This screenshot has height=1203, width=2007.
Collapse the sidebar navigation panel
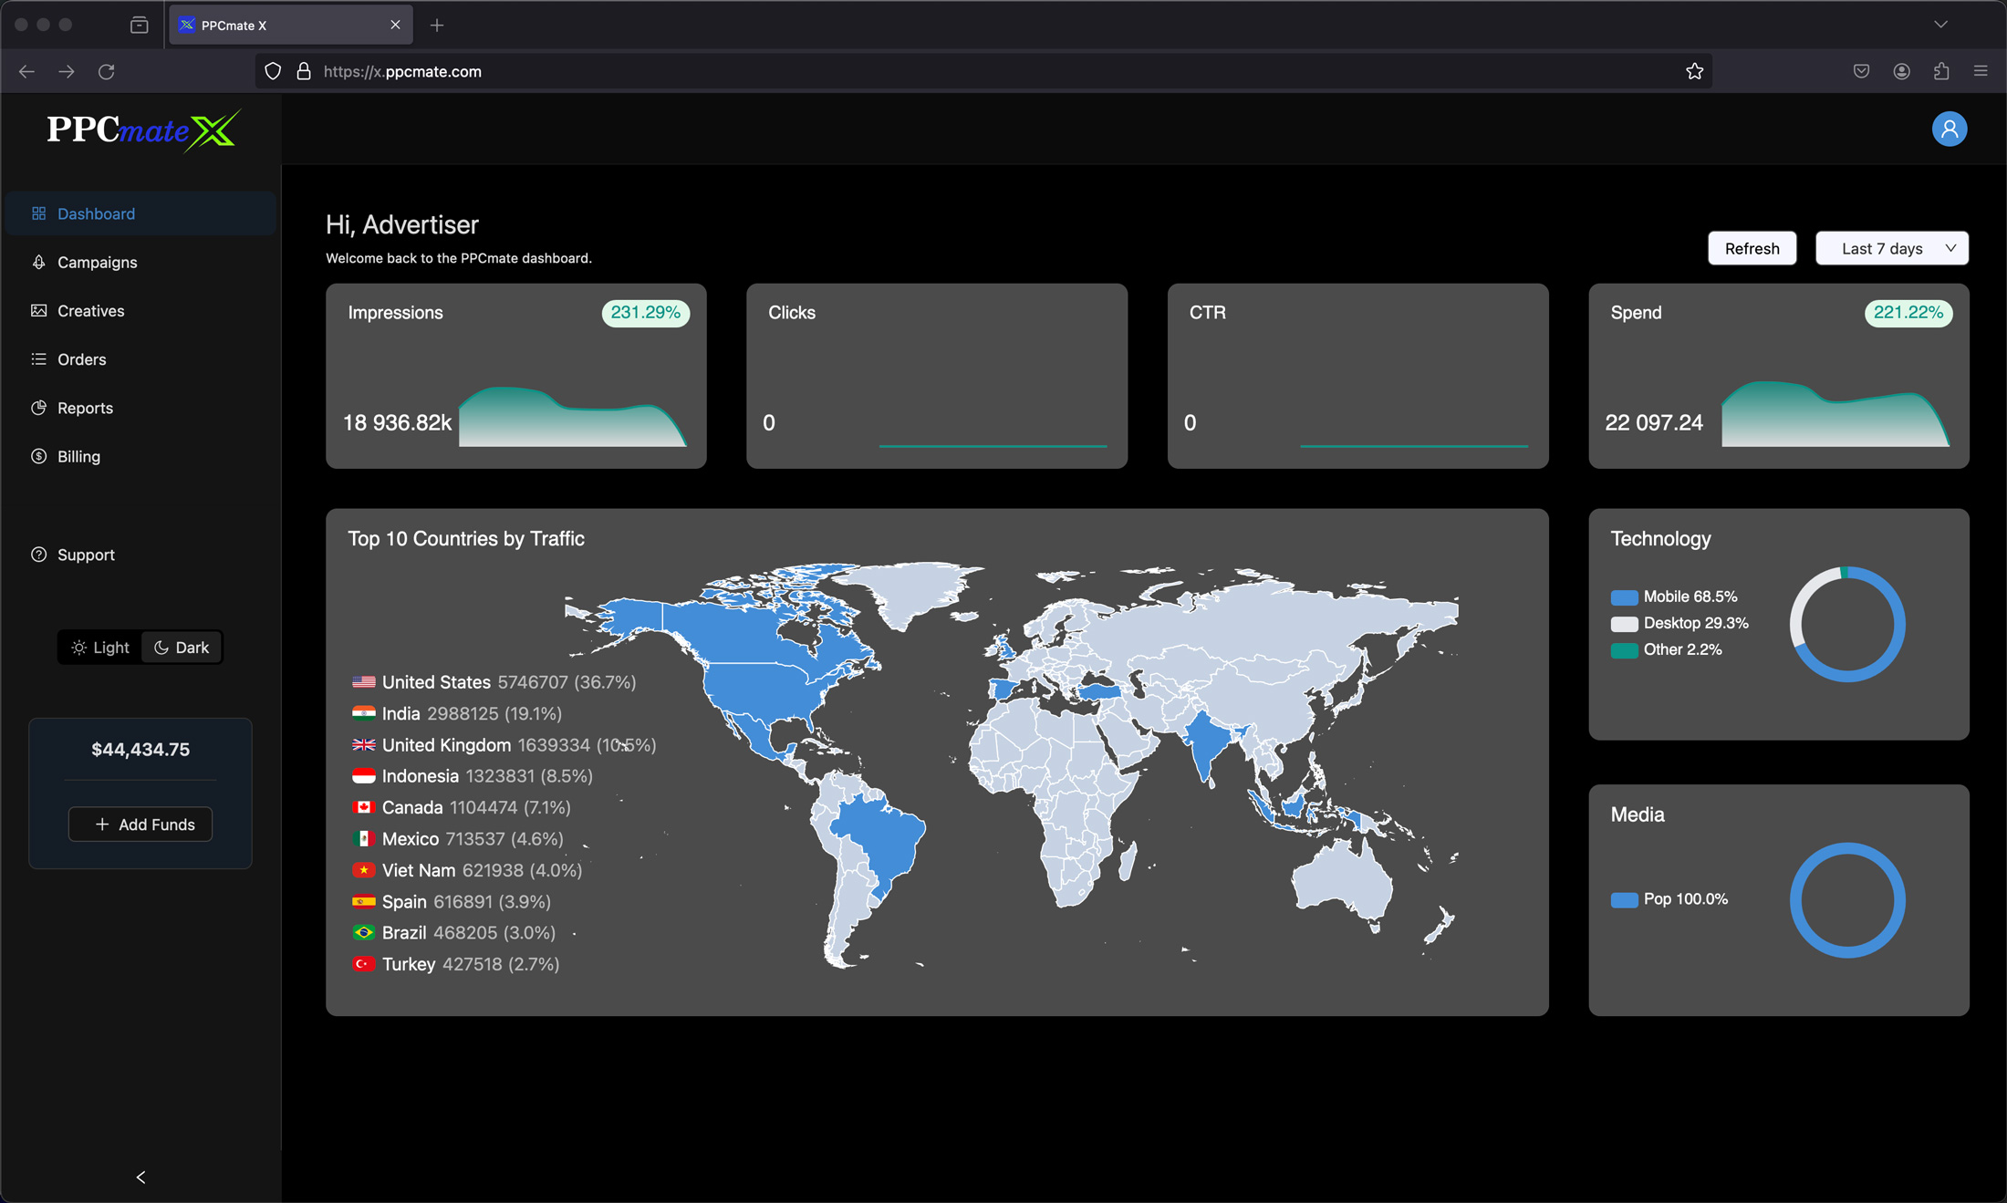[x=140, y=1175]
